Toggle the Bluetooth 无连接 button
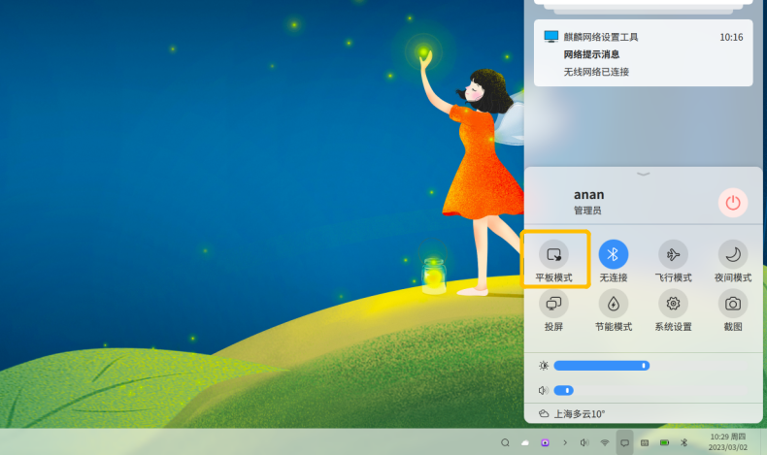This screenshot has width=767, height=455. pyautogui.click(x=614, y=254)
